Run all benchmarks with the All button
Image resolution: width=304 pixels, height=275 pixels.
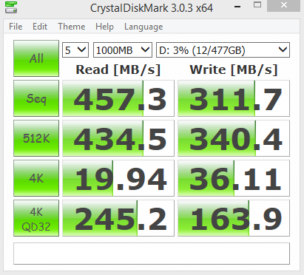(36, 58)
